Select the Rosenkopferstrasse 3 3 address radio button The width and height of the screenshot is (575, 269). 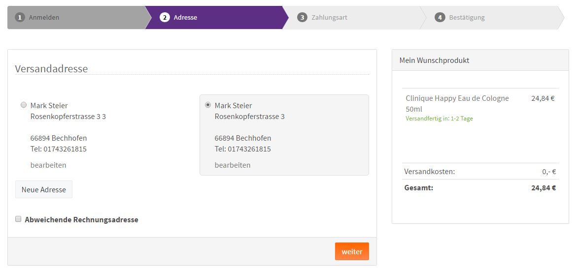pyautogui.click(x=24, y=105)
